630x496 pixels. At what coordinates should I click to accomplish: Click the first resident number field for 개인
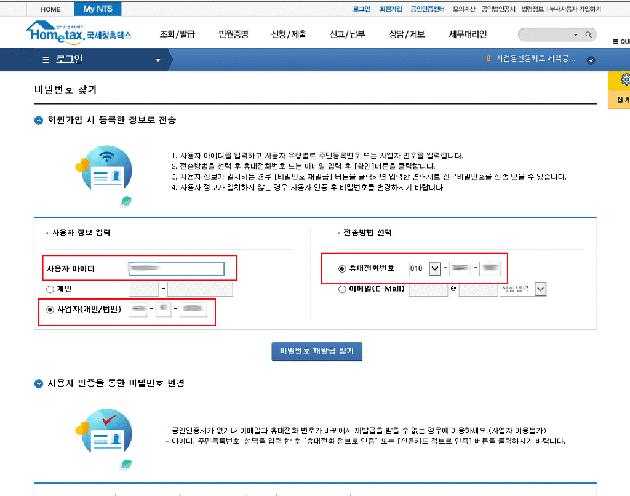[144, 289]
